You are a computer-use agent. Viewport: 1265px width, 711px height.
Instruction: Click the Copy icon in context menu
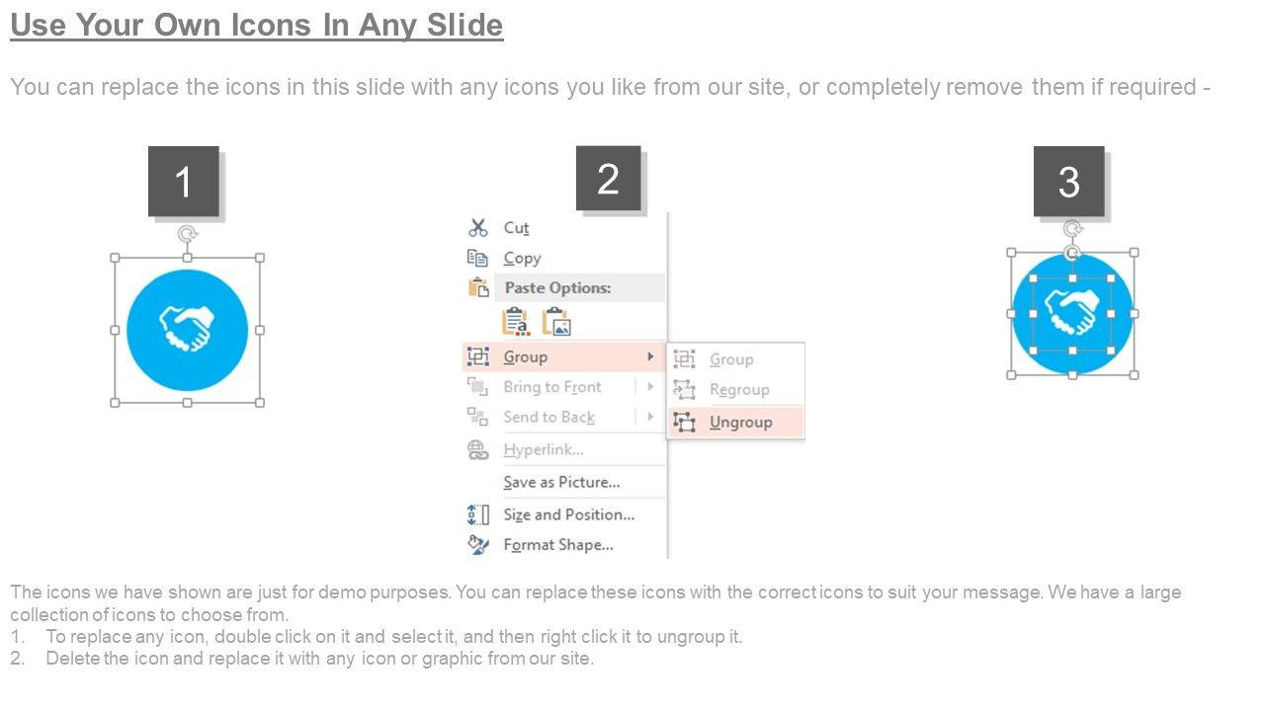click(x=478, y=259)
